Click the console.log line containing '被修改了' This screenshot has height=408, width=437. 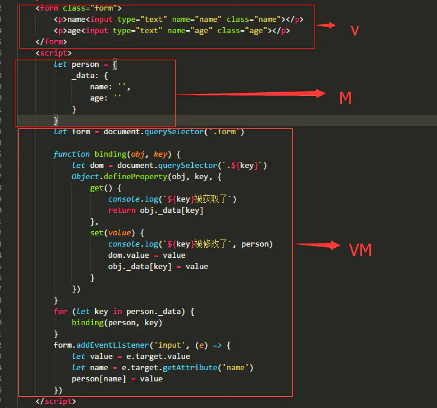click(x=190, y=244)
